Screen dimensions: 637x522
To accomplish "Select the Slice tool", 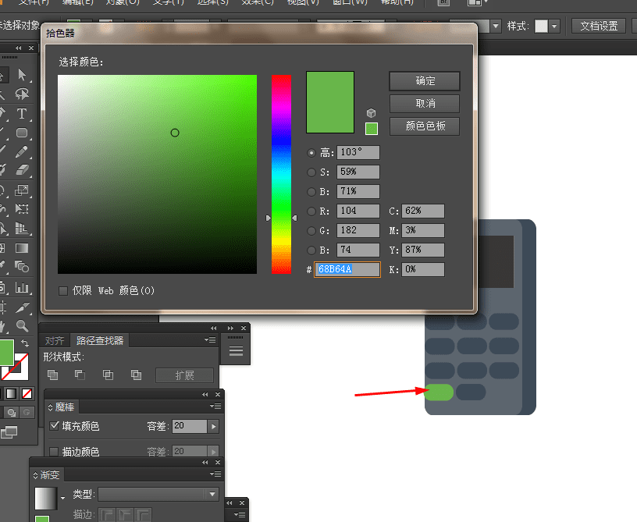I will (22, 307).
